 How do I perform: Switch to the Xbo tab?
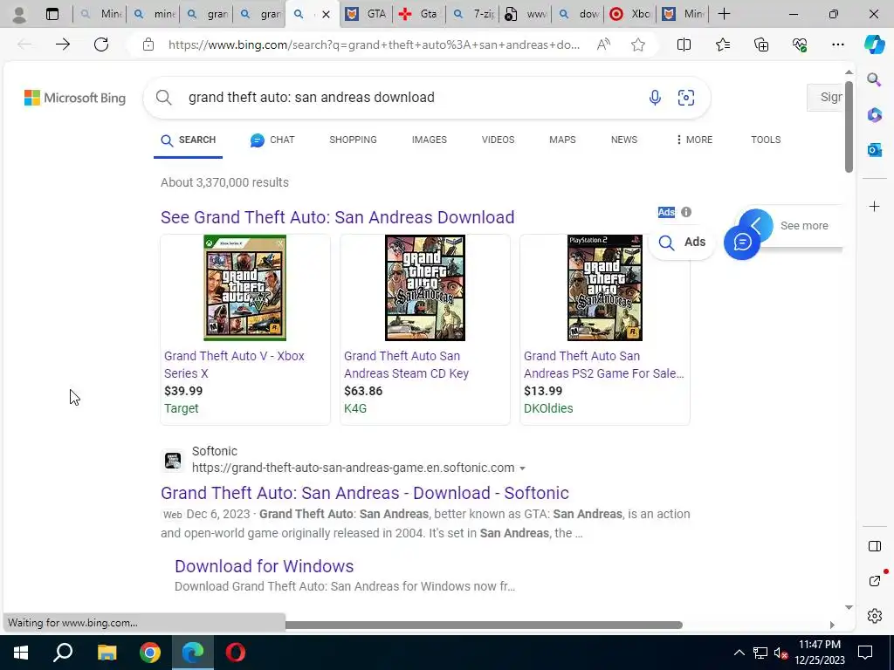point(630,14)
